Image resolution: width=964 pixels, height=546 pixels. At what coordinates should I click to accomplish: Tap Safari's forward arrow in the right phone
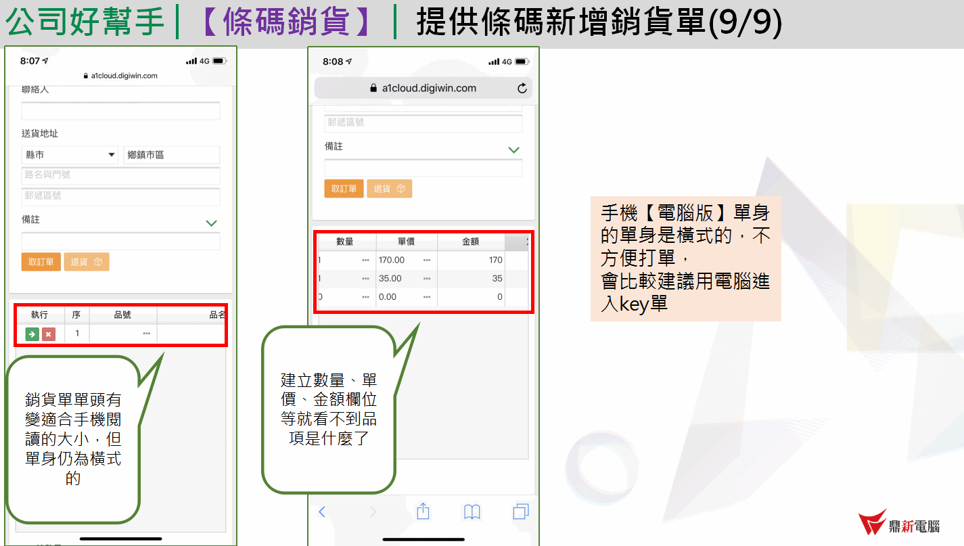tap(373, 512)
